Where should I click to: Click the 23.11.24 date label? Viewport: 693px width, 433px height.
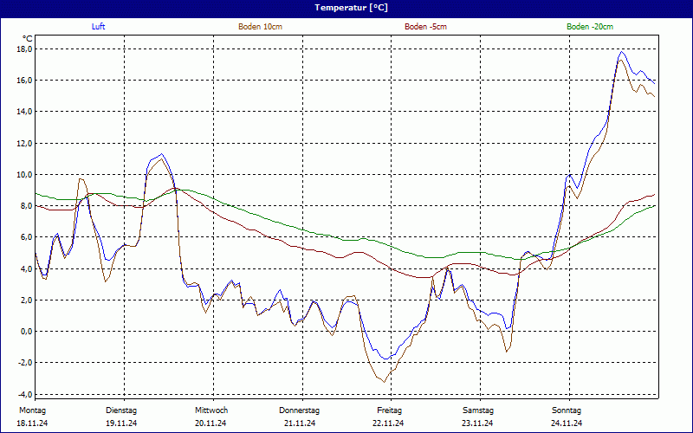click(x=477, y=423)
